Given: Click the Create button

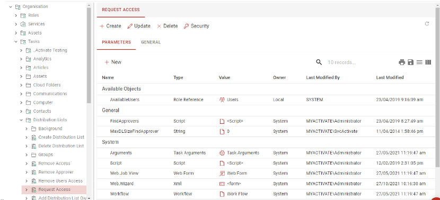Looking at the screenshot, I should point(111,26).
